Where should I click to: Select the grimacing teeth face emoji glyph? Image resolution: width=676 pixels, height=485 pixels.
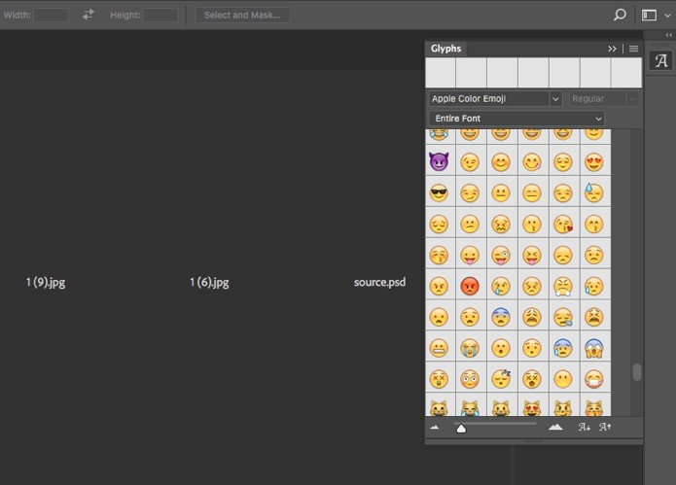439,348
